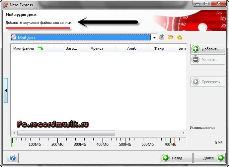Click the go up one folder icon
Image resolution: width=229 pixels, height=167 pixels.
point(161,37)
